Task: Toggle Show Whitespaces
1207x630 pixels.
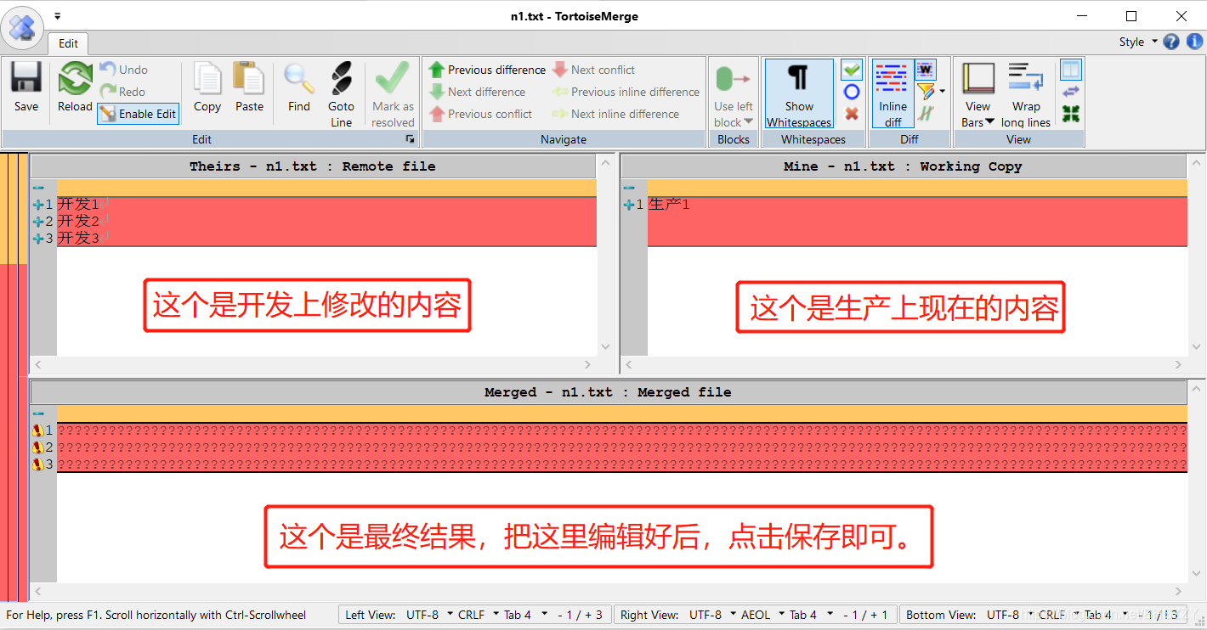Action: click(x=798, y=93)
